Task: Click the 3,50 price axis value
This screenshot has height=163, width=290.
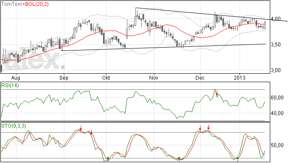Action: 276,45
